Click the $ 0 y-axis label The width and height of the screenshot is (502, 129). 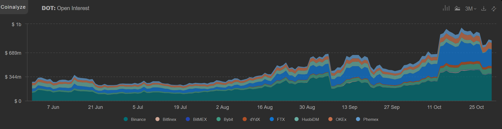(x=18, y=101)
